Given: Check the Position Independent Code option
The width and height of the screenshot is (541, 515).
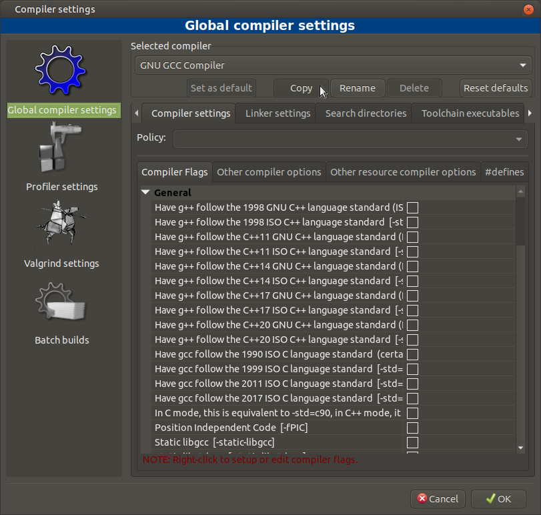Looking at the screenshot, I should pyautogui.click(x=412, y=428).
